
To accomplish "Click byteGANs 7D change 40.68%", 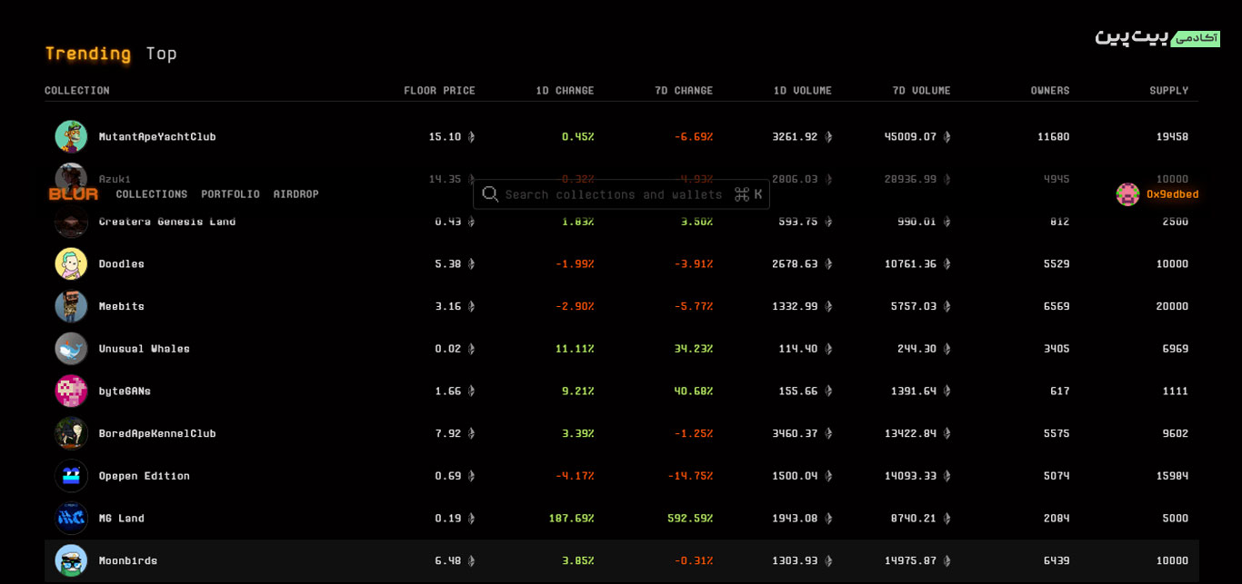I will pos(694,391).
